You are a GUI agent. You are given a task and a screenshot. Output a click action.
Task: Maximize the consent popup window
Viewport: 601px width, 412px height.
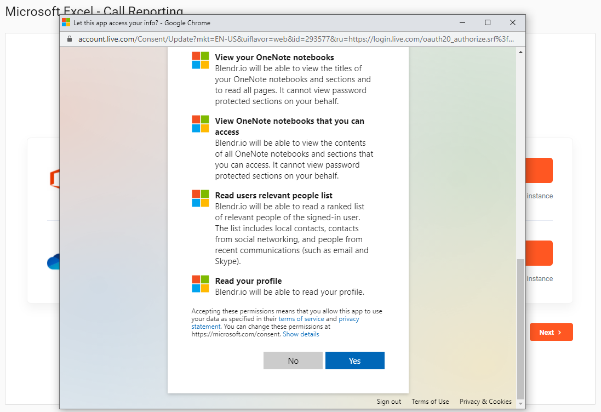tap(488, 22)
